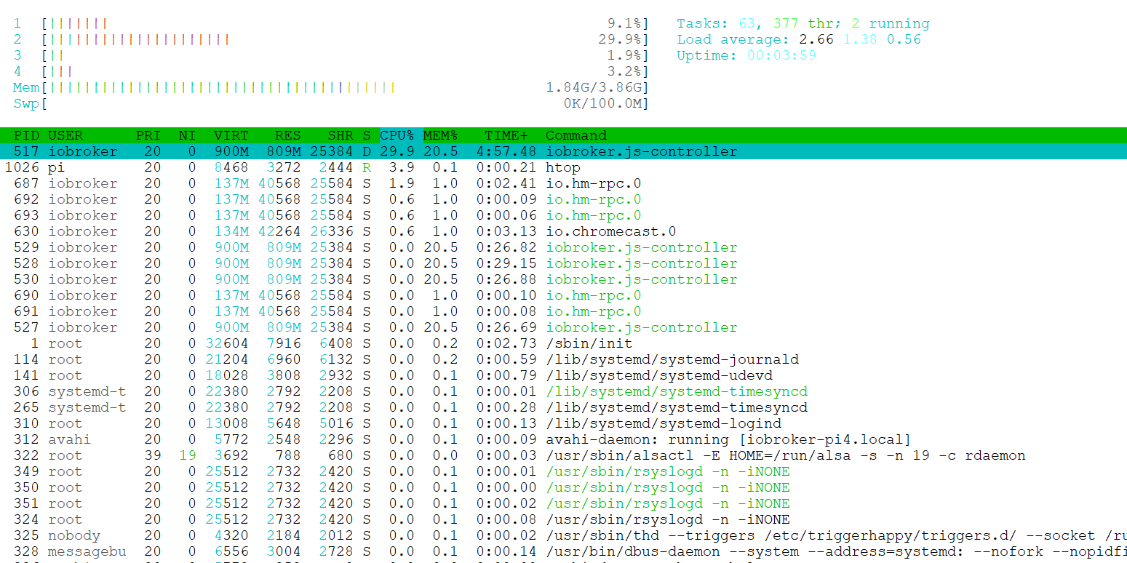Click the 4:57.48 TIME+ value
The image size is (1127, 563).
point(506,151)
